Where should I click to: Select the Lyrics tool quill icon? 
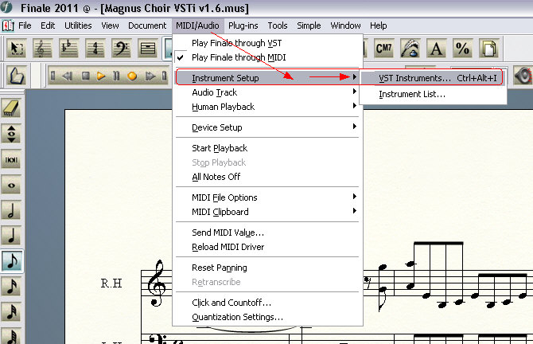(x=410, y=49)
